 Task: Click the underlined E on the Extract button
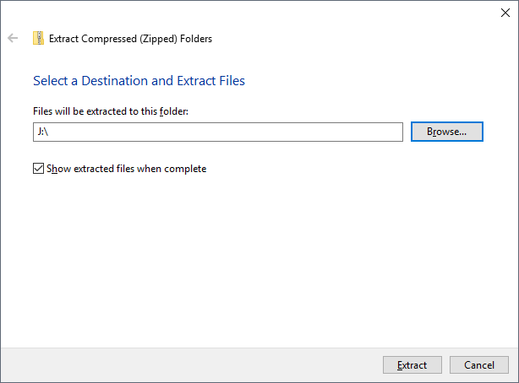pos(400,364)
